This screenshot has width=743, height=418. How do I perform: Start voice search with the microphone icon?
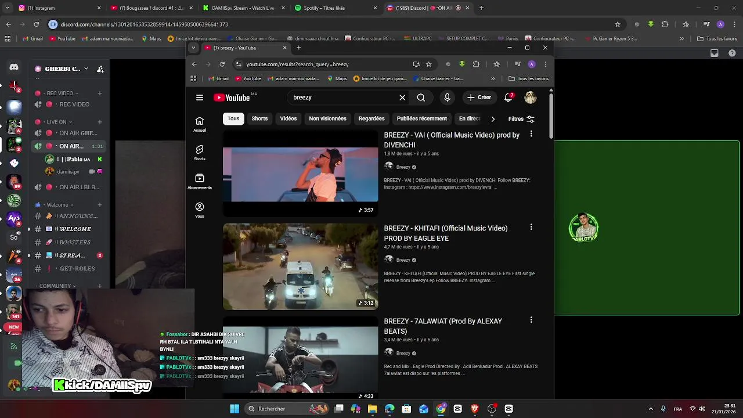447,98
